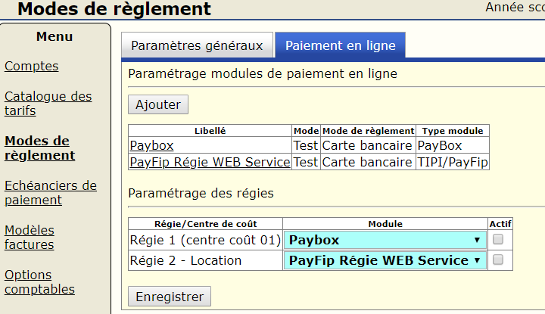
Task: Click the Ajouter button
Action: [158, 104]
